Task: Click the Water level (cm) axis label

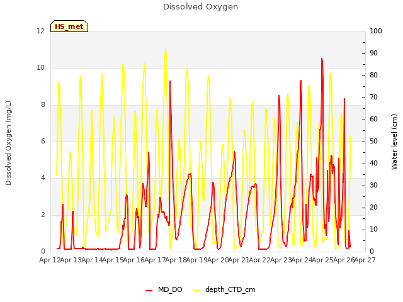Action: (x=394, y=142)
